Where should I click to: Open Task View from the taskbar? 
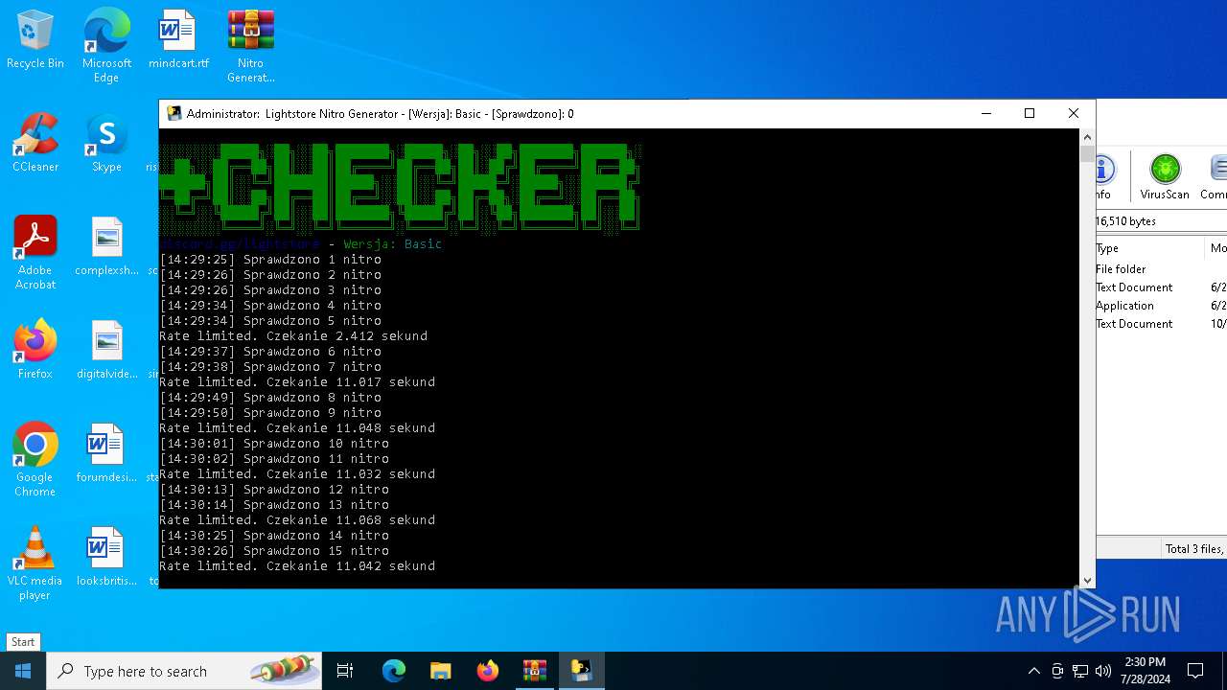pyautogui.click(x=345, y=671)
